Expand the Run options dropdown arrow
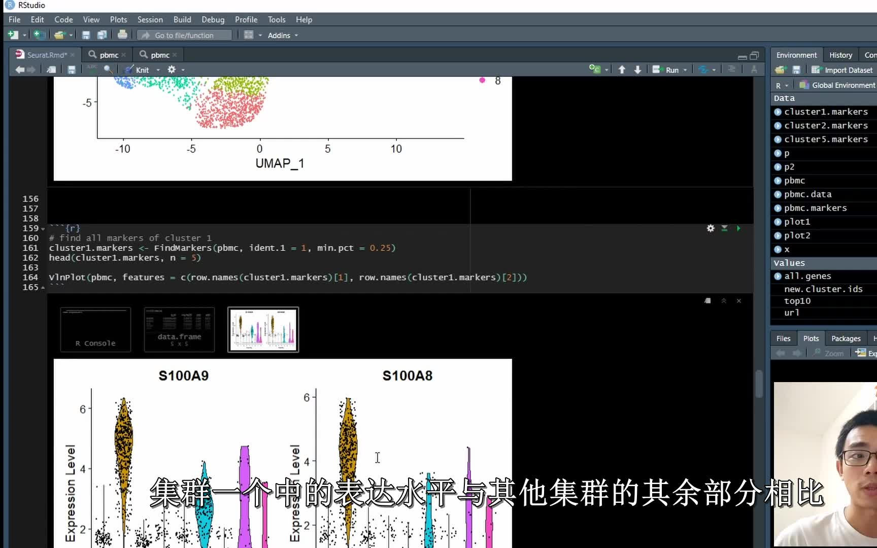 [x=685, y=70]
